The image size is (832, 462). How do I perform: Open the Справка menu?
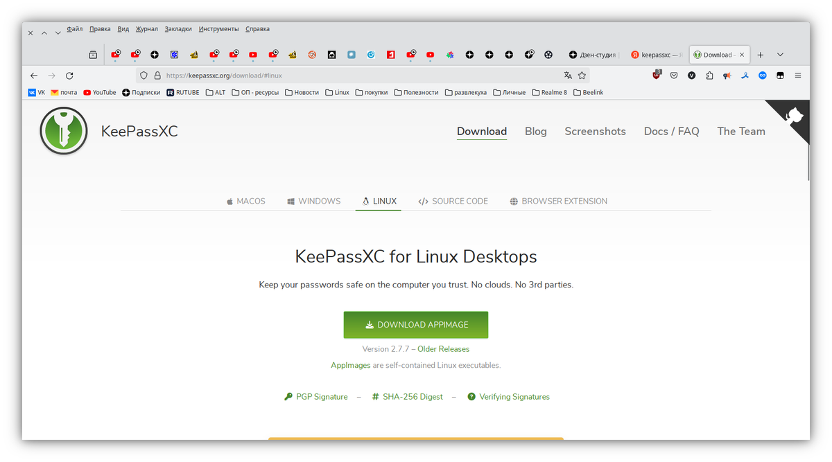click(x=257, y=29)
